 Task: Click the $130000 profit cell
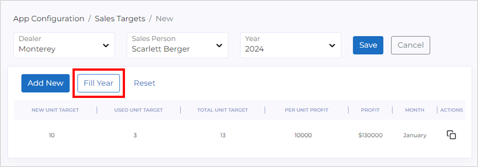click(370, 135)
